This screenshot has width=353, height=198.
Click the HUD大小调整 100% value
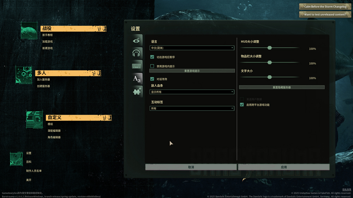(312, 49)
